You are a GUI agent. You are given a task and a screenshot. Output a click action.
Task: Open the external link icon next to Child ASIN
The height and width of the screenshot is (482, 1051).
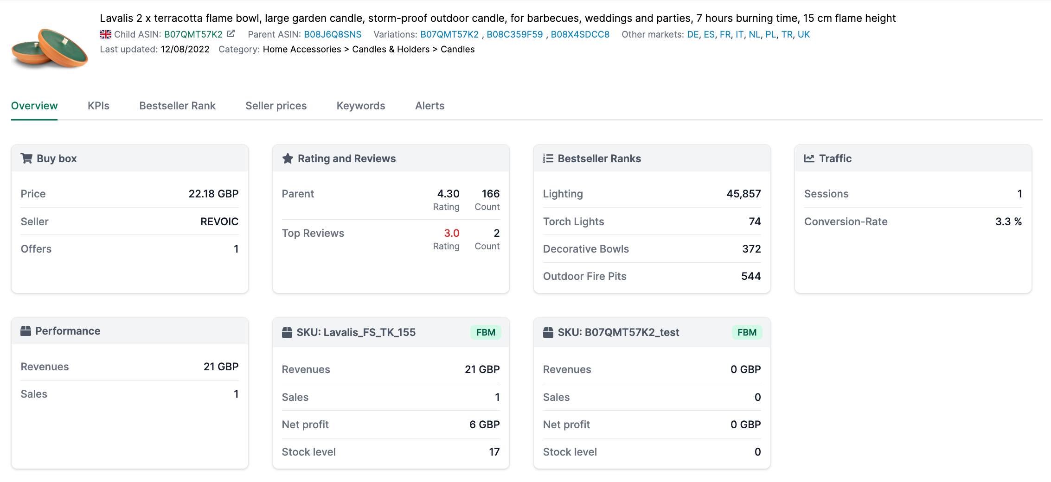coord(231,34)
